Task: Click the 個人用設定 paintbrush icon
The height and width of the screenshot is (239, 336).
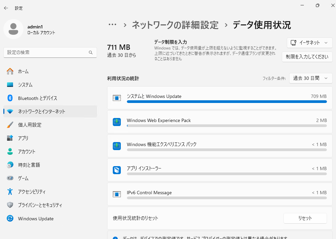Action: (x=10, y=125)
